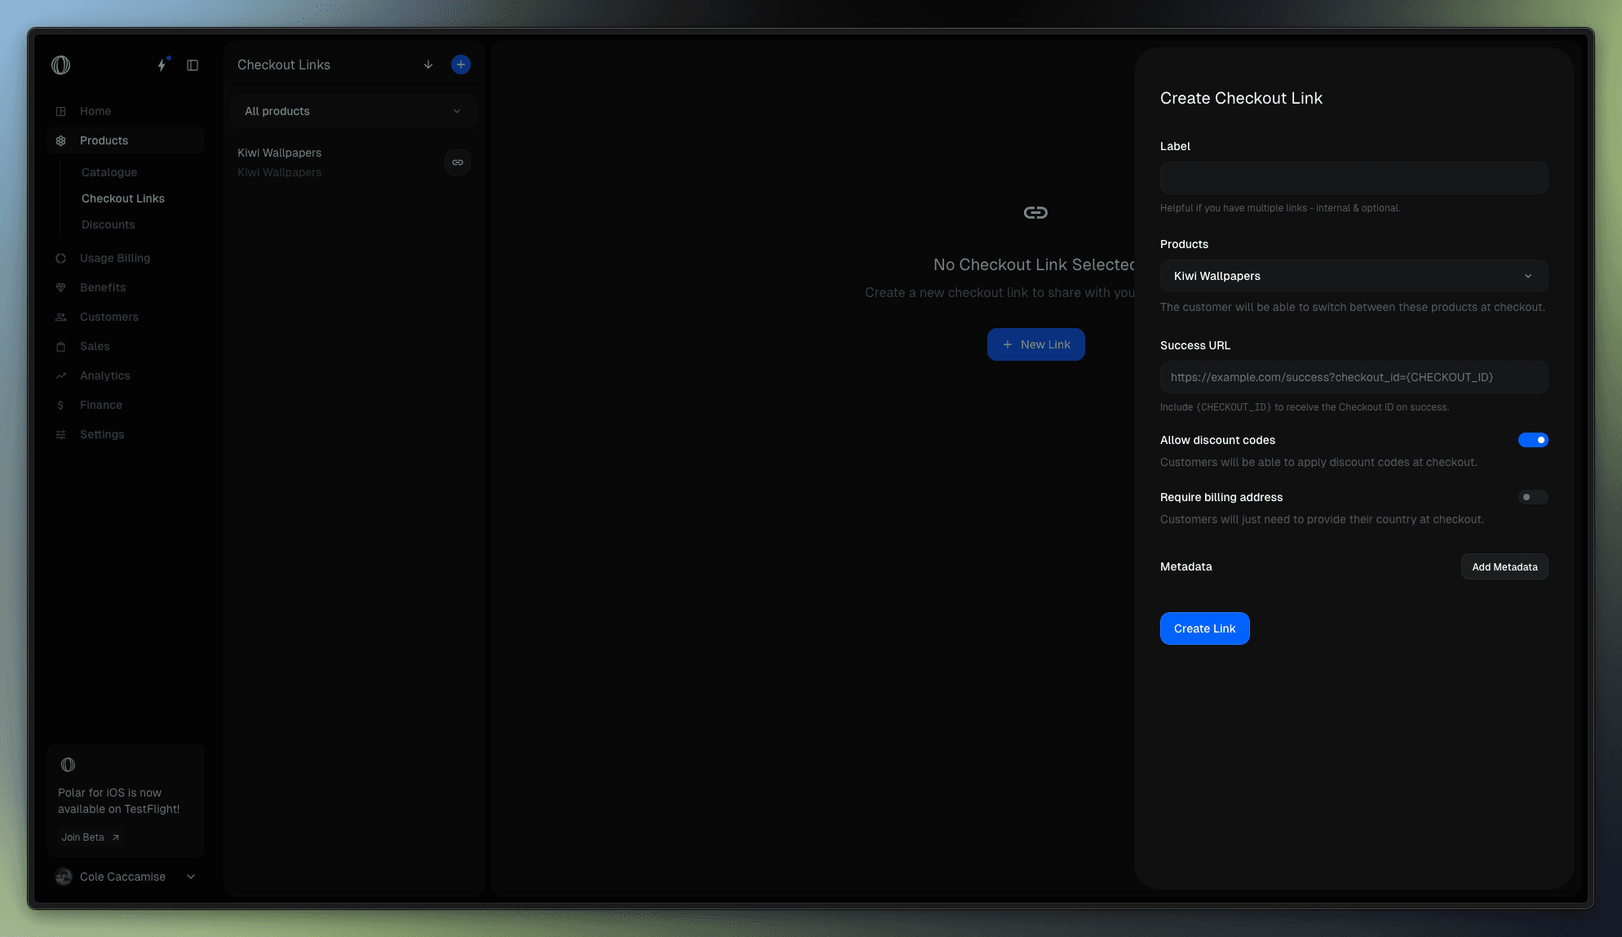Open Sales in sidebar
1622x937 pixels.
[x=126, y=346]
